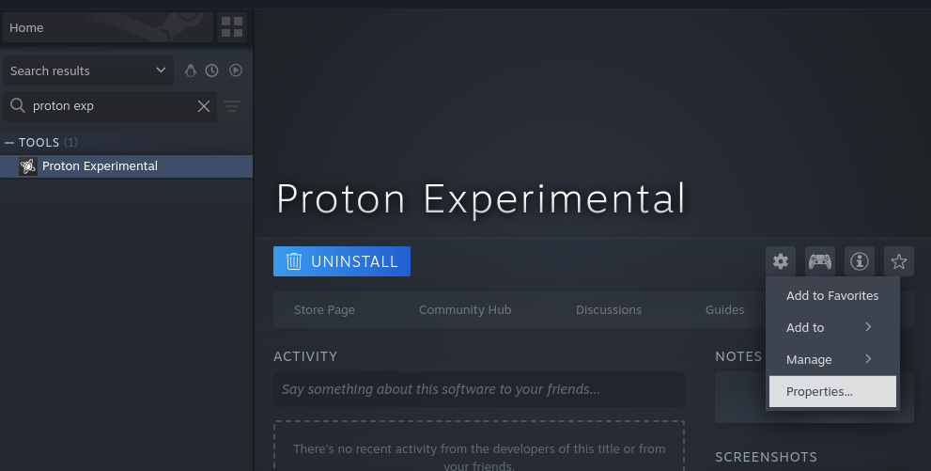Open advanced filter options icon

pos(232,106)
